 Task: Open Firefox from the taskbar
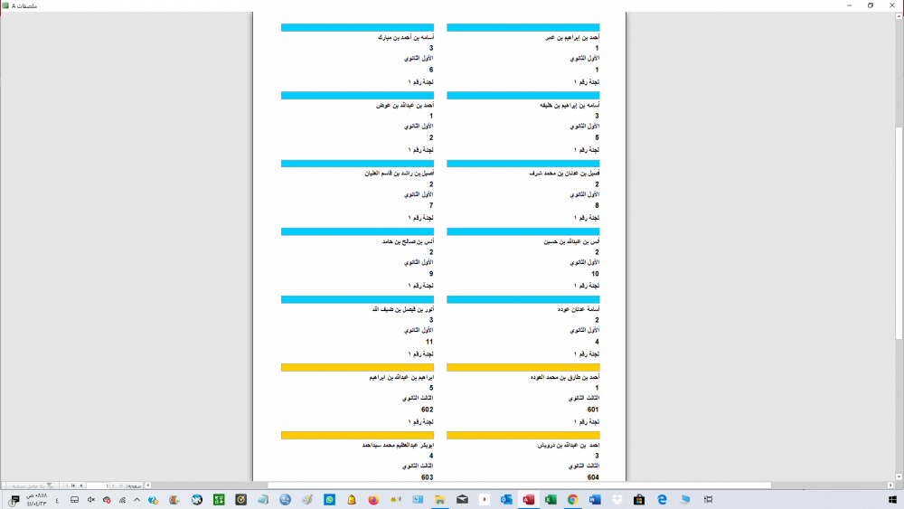pyautogui.click(x=373, y=500)
